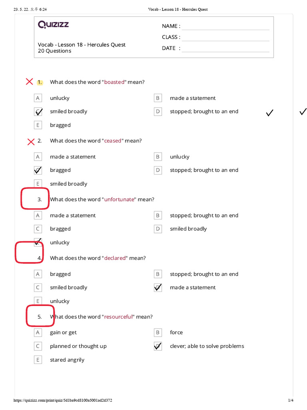Click the red box around question number 3

click(x=35, y=199)
